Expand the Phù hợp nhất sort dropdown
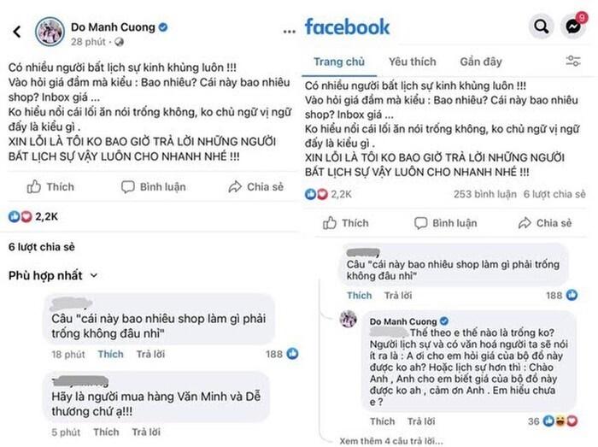Image resolution: width=598 pixels, height=447 pixels. (x=54, y=275)
